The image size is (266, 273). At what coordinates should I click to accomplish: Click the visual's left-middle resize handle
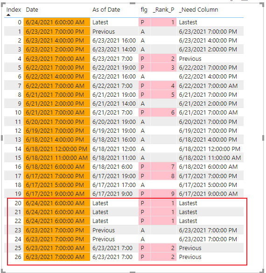coord(2,138)
